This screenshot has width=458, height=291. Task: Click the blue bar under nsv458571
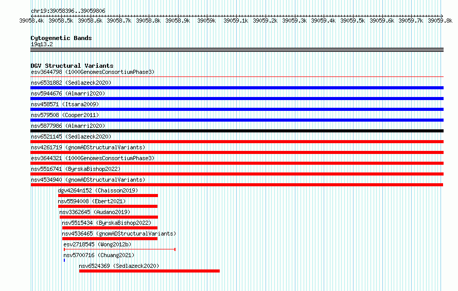tap(237, 109)
